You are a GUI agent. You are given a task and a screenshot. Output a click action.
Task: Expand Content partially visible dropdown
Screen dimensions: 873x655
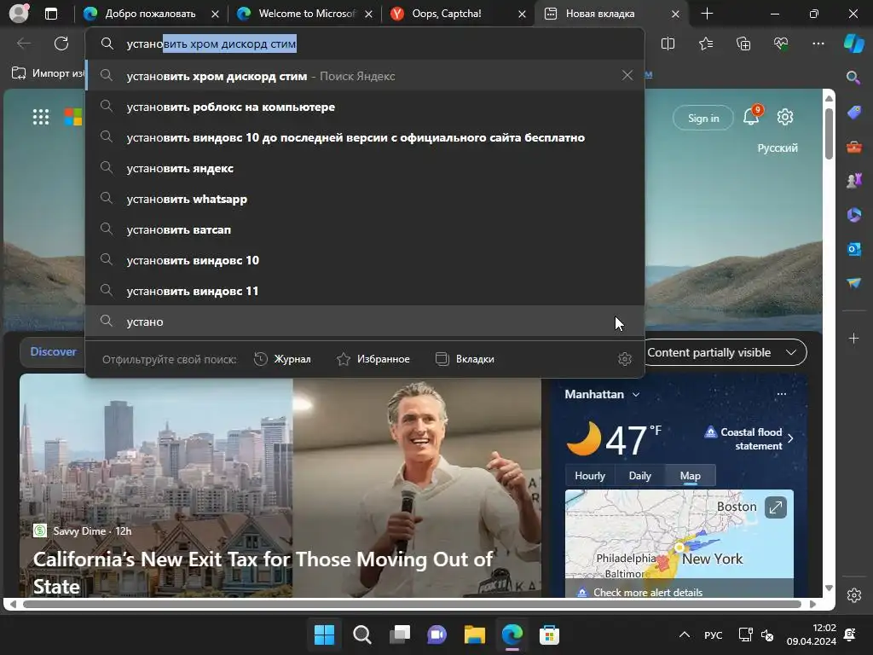coord(726,352)
